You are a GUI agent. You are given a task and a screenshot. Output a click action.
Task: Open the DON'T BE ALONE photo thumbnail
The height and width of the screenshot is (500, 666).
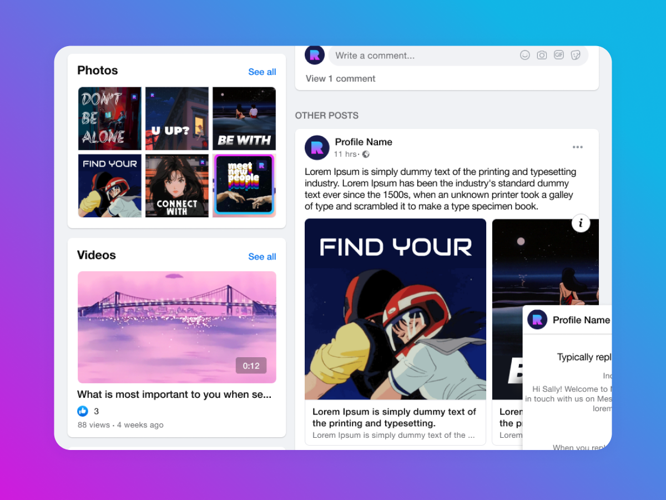click(110, 118)
